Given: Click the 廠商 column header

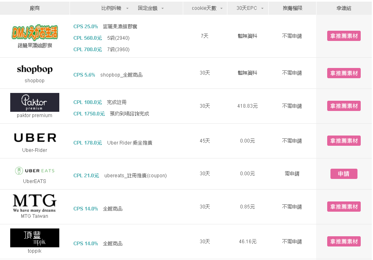Looking at the screenshot, I should 35,8.
